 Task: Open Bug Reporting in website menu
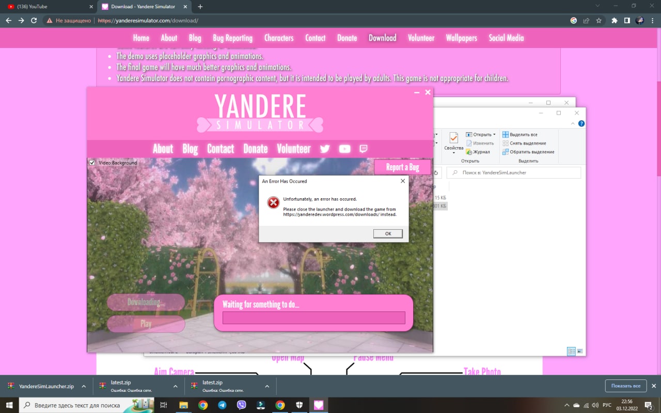point(232,38)
